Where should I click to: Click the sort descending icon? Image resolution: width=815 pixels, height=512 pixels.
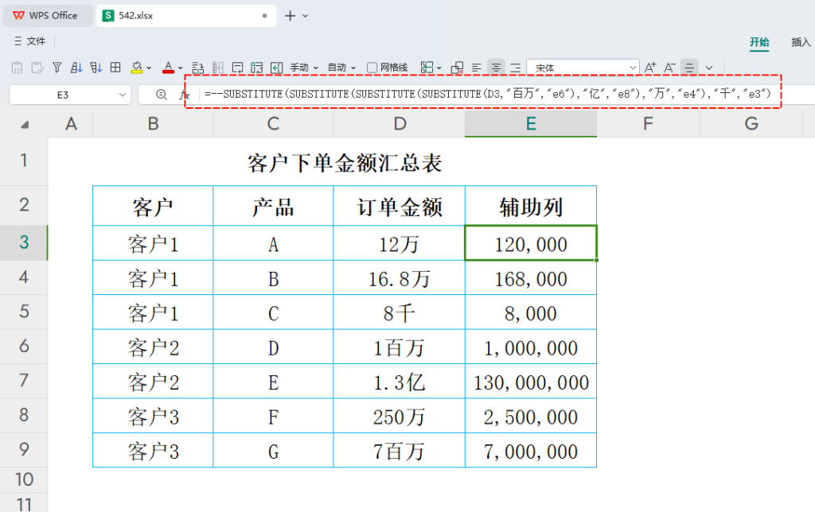pos(96,68)
